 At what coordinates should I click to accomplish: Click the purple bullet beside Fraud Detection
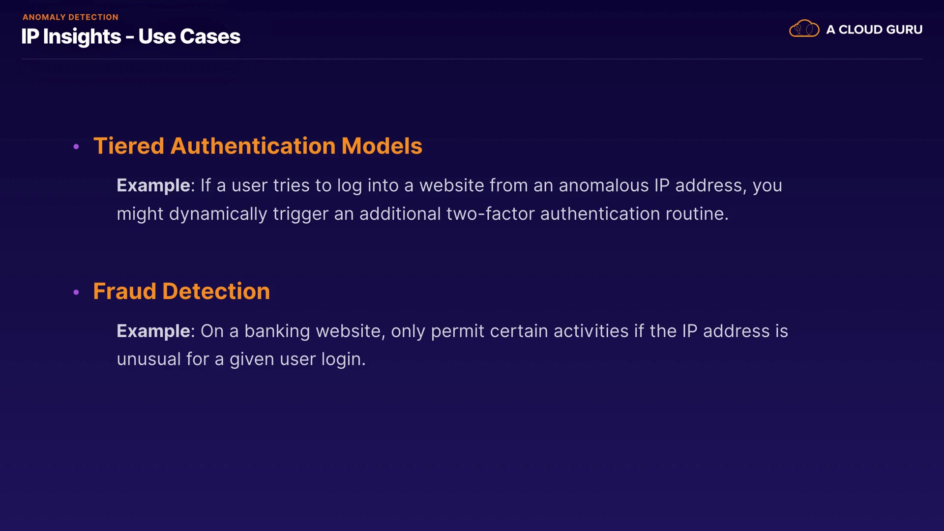pos(76,292)
